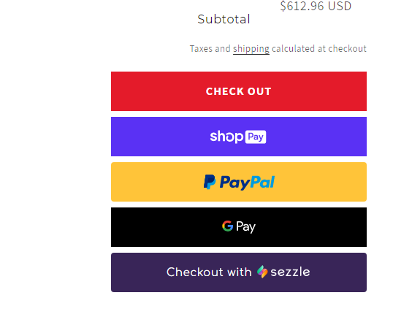
Task: Click the Taxes and shipping notice text
Action: coord(278,49)
